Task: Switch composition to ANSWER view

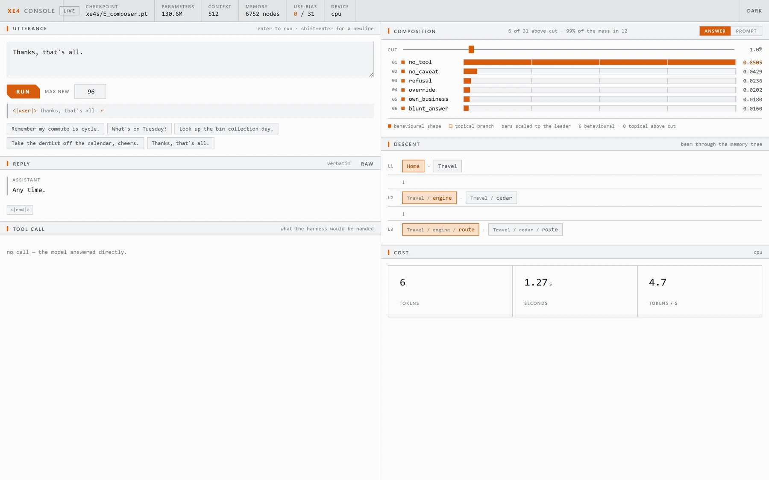Action: click(x=715, y=31)
